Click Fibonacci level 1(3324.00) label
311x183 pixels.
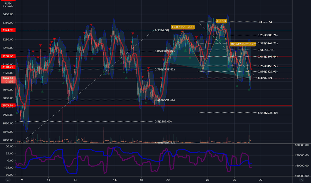pos(162,30)
